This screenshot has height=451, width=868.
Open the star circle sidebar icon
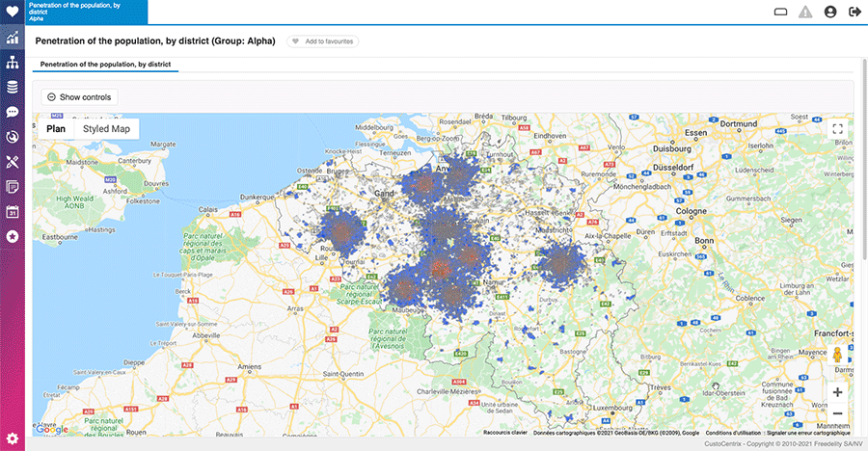coord(13,236)
